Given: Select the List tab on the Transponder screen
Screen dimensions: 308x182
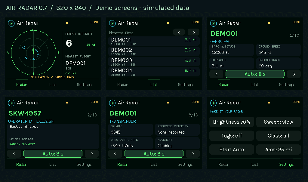Looking at the screenshot, I should [154, 164].
